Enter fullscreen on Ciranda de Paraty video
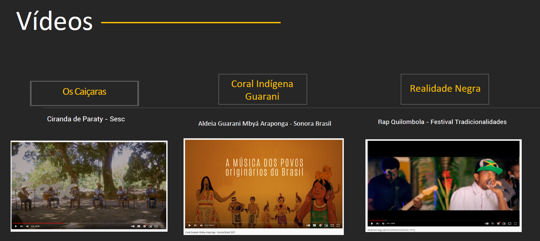This screenshot has width=540, height=241. click(162, 226)
